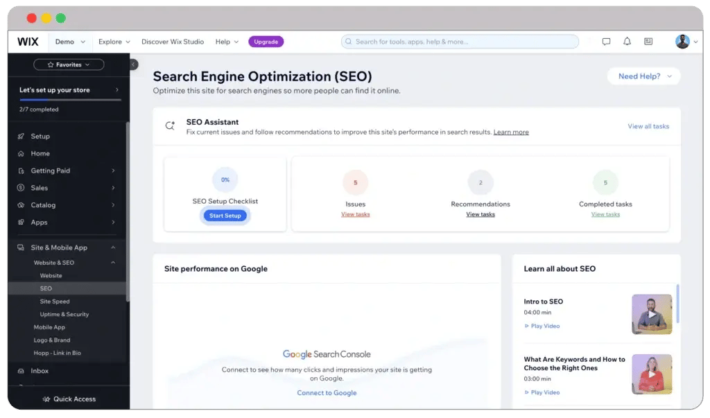The image size is (710, 418).
Task: Expand the Need Help? dropdown
Action: point(643,76)
